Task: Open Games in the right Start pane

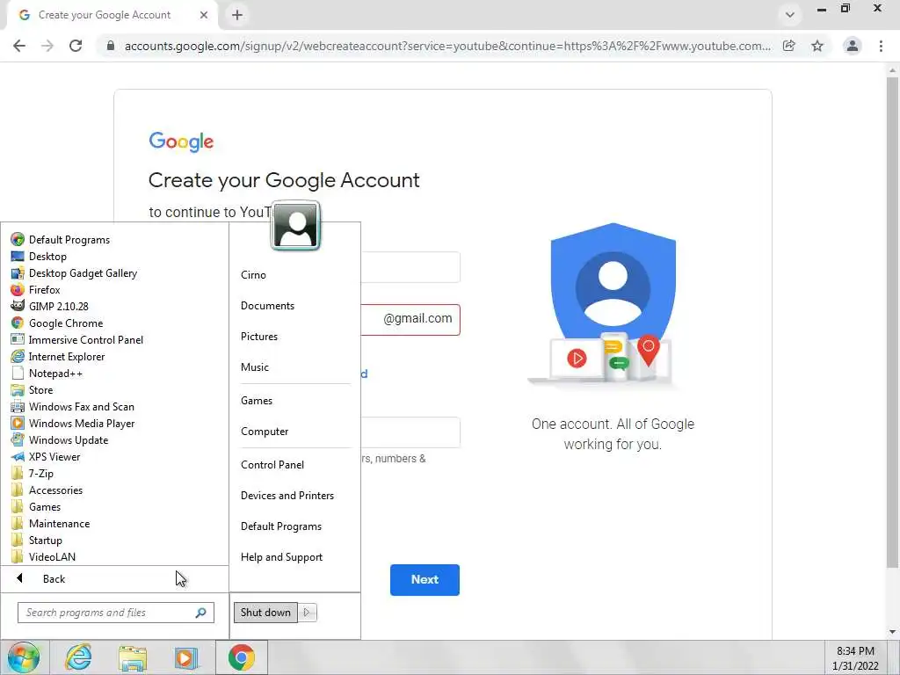Action: (x=256, y=400)
